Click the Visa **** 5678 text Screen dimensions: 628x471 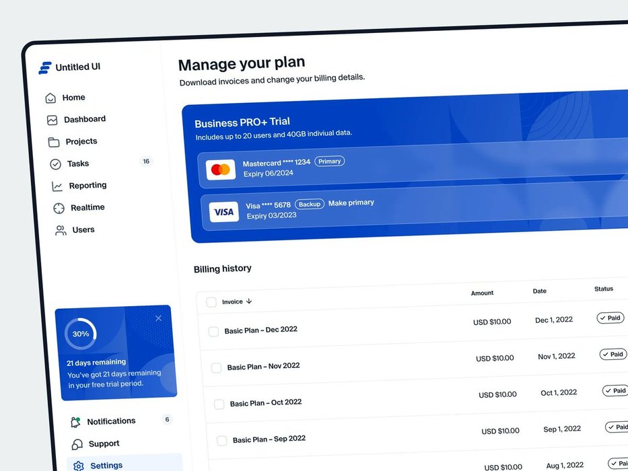click(x=269, y=205)
